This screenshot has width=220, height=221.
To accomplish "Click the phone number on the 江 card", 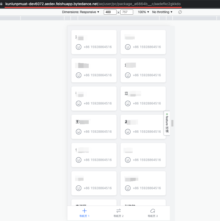I will coord(147,103).
